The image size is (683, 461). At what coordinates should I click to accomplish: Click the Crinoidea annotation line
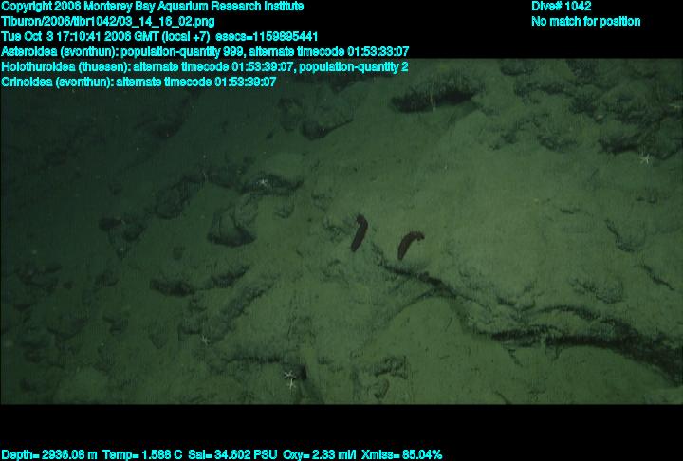(x=138, y=82)
